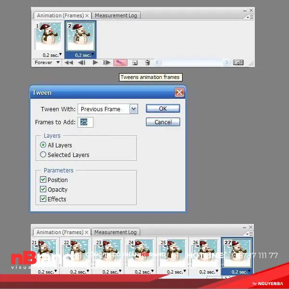Click OK in the Tween dialog
Screen dimensions: 289x289
(x=163, y=108)
